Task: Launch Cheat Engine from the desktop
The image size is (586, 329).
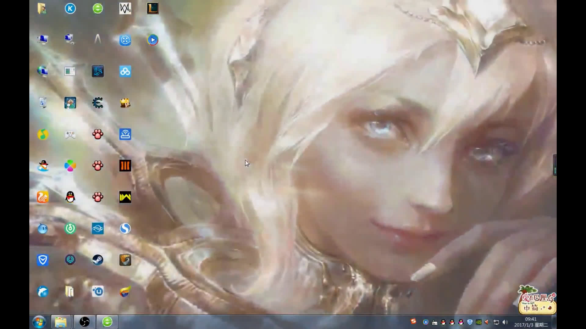Action: point(98,103)
